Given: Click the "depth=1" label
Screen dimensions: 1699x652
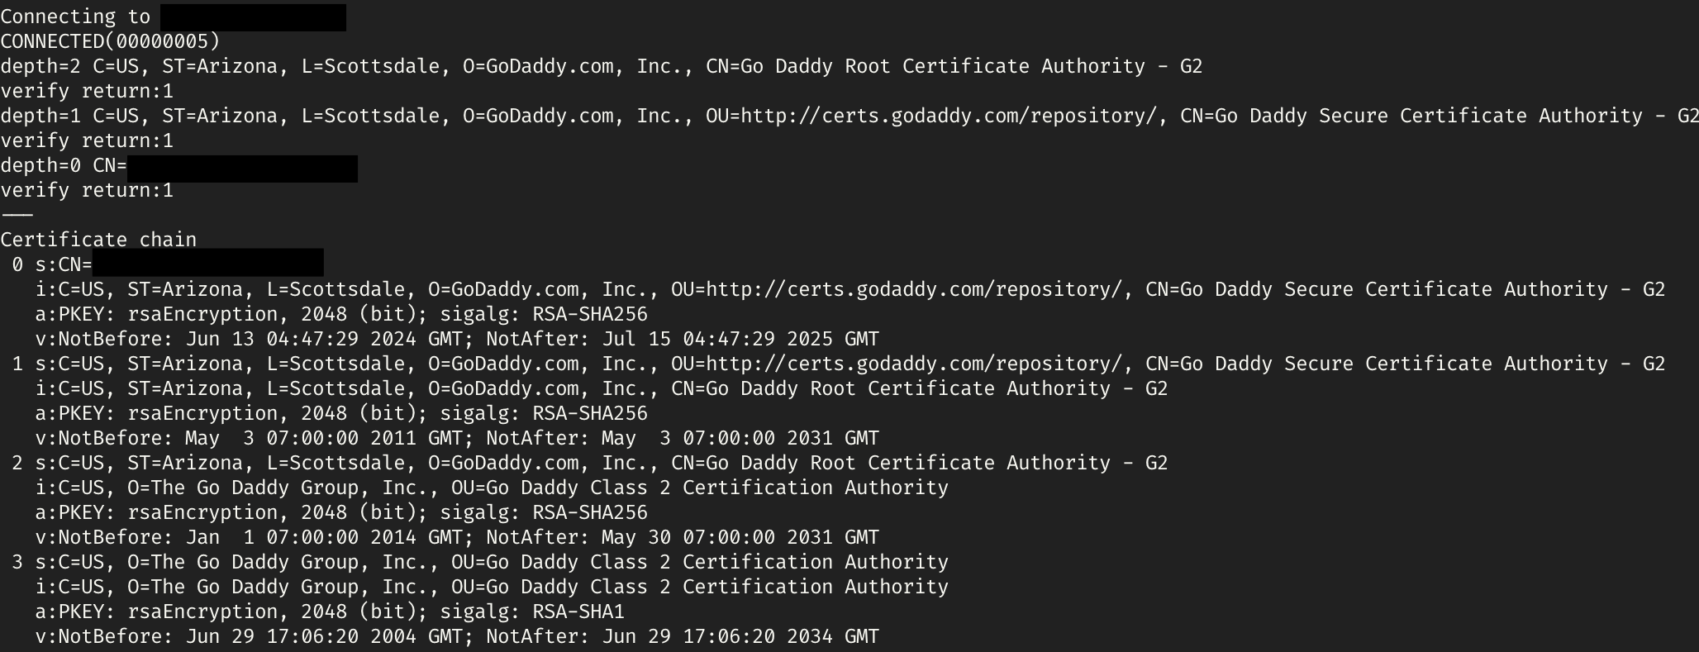Looking at the screenshot, I should click(x=40, y=116).
